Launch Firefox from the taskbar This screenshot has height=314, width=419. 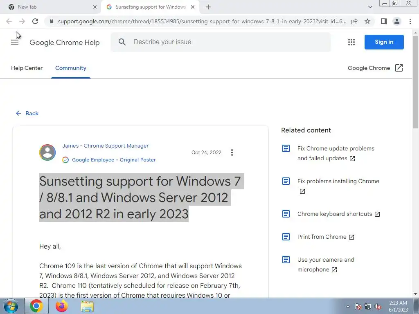point(62,306)
